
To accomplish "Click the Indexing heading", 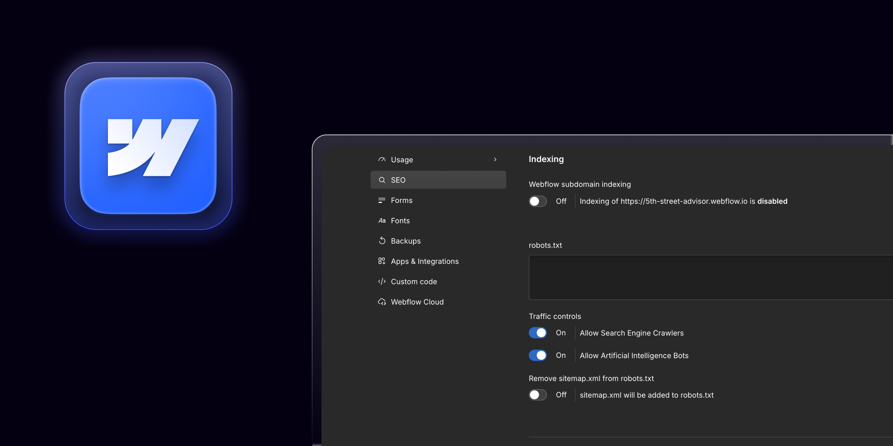I will (x=546, y=159).
